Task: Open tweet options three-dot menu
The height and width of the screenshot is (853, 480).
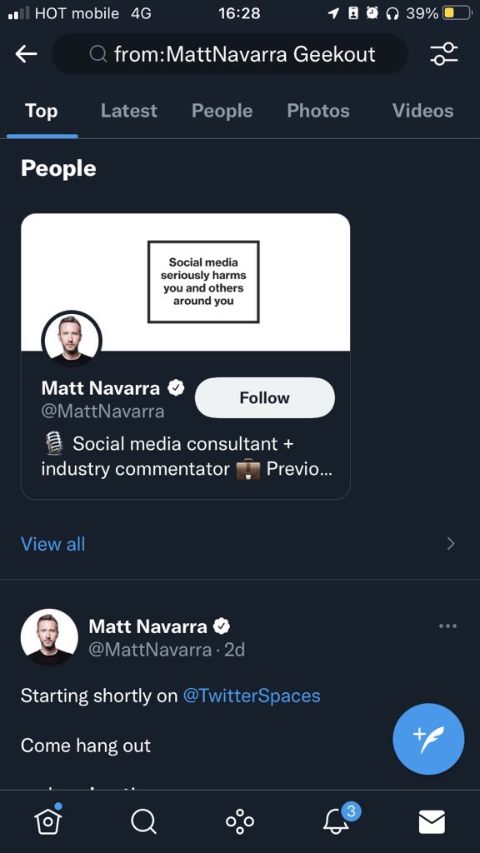Action: [x=447, y=626]
